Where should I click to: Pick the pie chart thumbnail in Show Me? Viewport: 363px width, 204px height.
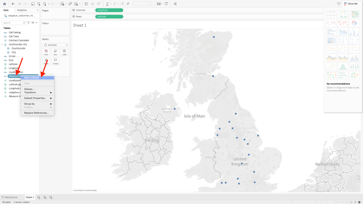[354, 23]
